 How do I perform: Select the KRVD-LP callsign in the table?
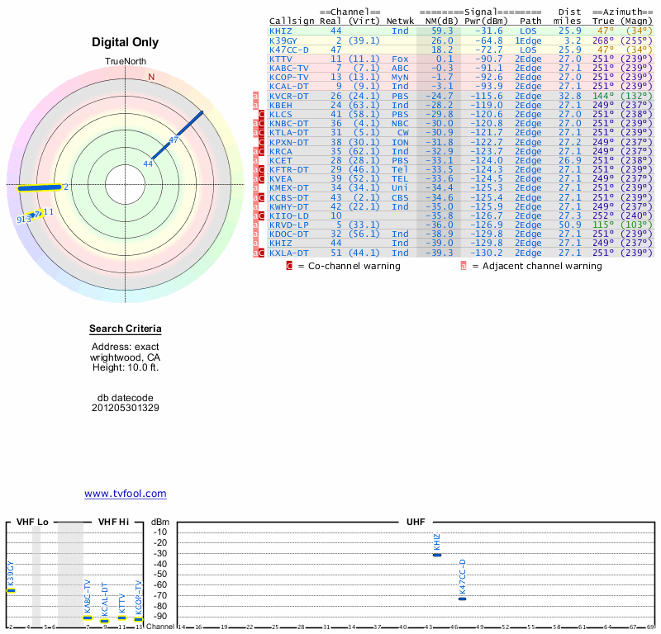click(289, 225)
